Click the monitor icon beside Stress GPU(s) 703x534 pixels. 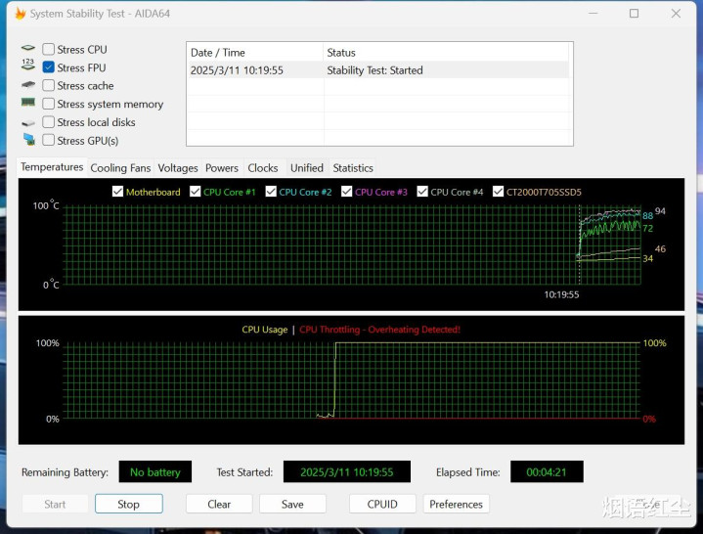(28, 140)
